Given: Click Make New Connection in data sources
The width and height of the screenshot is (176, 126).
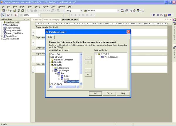Looking at the screenshot, I should [x=63, y=60].
